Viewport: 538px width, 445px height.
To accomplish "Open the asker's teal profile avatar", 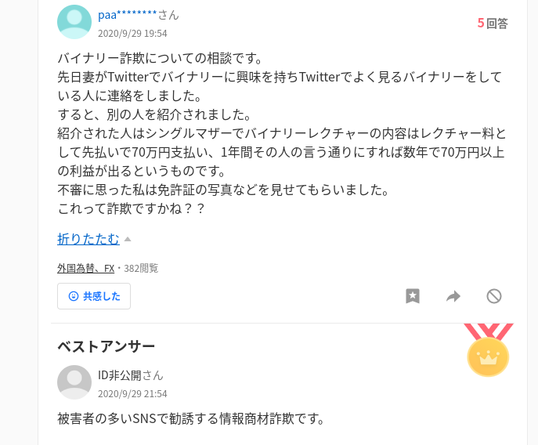I will click(74, 22).
